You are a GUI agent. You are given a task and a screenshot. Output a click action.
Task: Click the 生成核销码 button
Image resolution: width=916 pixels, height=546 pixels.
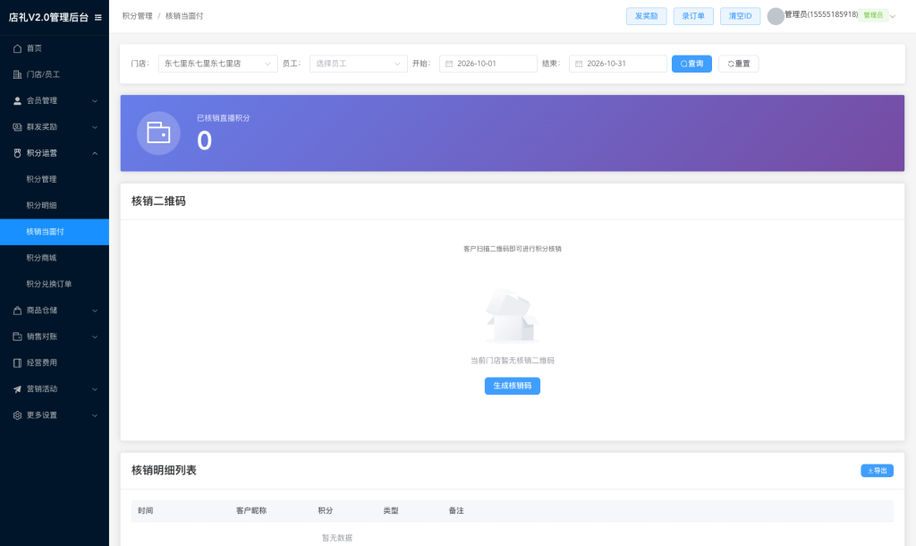tap(513, 386)
